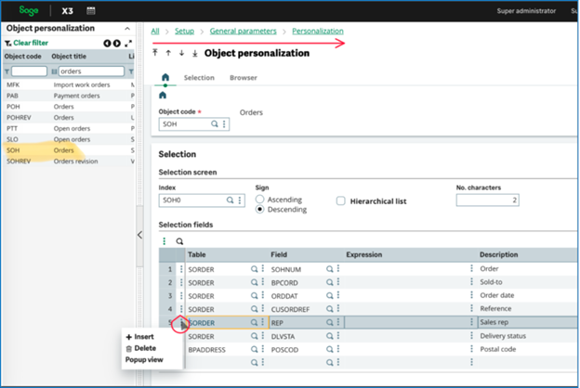This screenshot has height=388, width=580.
Task: Enable the Hierarchical list checkbox
Action: tap(341, 200)
